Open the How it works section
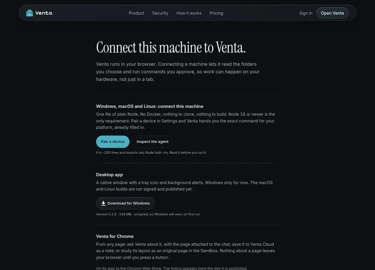Screen dimensions: 375x270 pyautogui.click(x=189, y=13)
